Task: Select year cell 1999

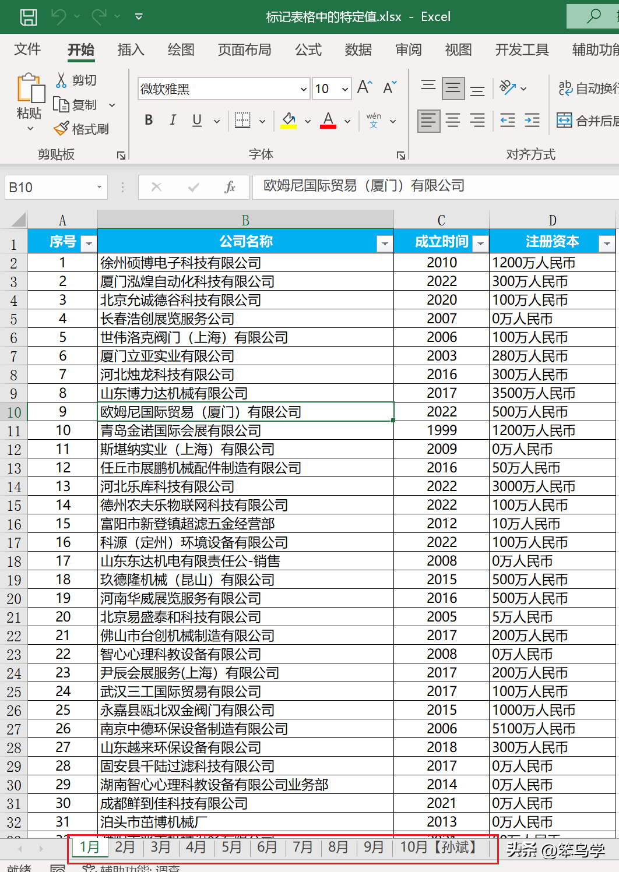Action: tap(441, 430)
